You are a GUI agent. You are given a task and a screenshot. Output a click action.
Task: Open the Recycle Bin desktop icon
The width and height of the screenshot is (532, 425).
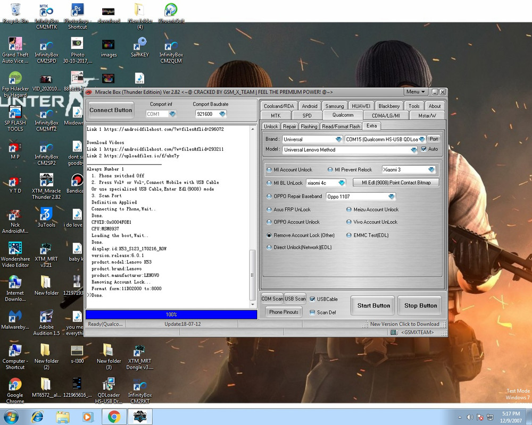pos(15,14)
